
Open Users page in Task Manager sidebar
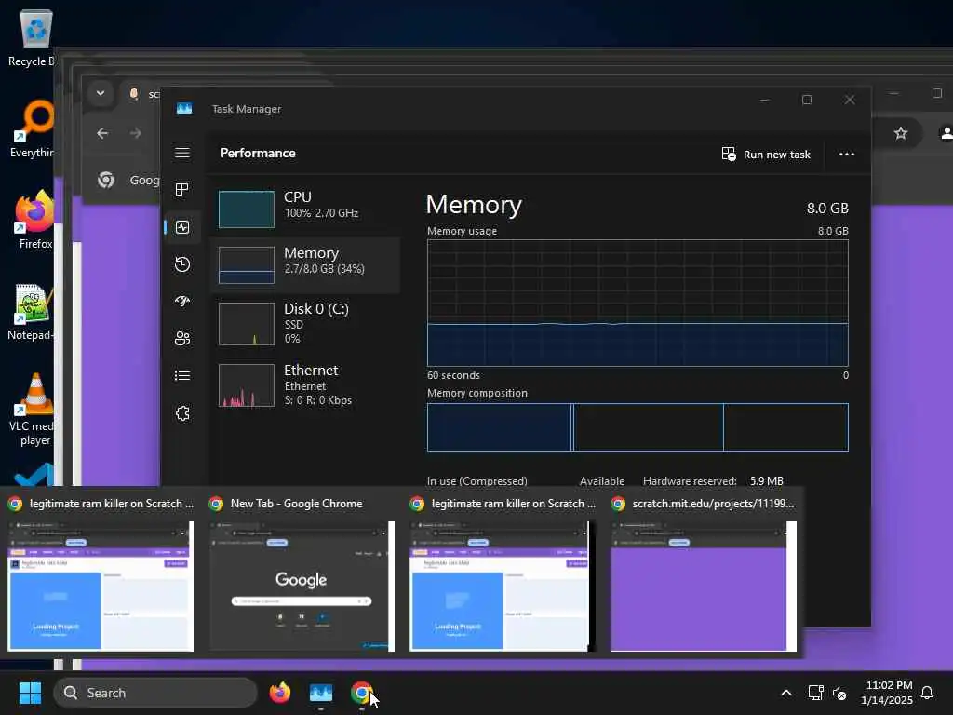[182, 339]
